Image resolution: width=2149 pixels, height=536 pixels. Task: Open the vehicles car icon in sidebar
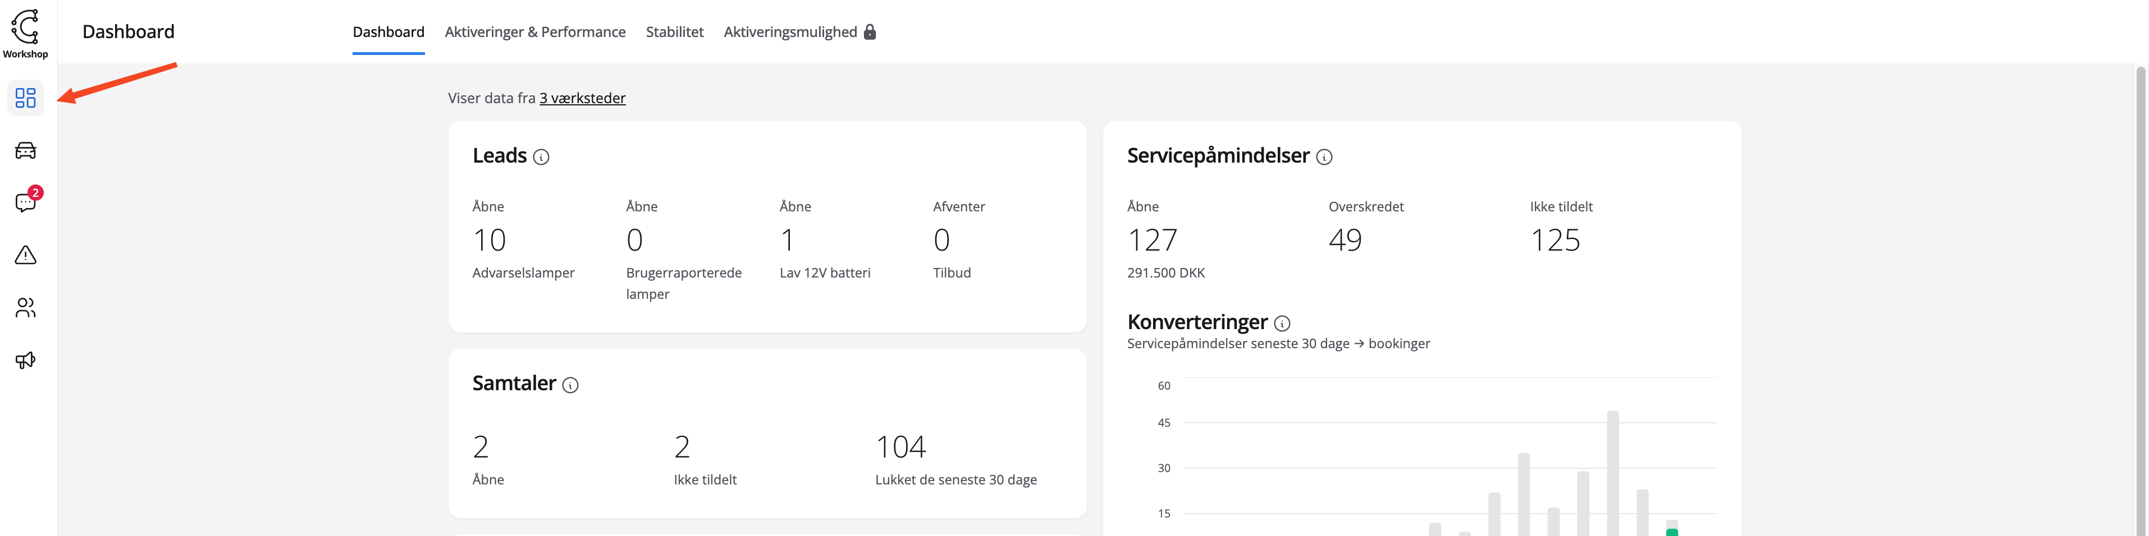point(26,151)
